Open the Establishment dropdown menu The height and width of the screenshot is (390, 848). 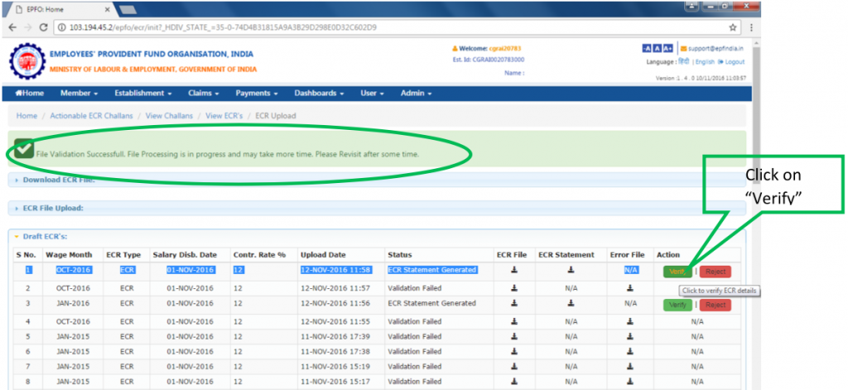[143, 94]
